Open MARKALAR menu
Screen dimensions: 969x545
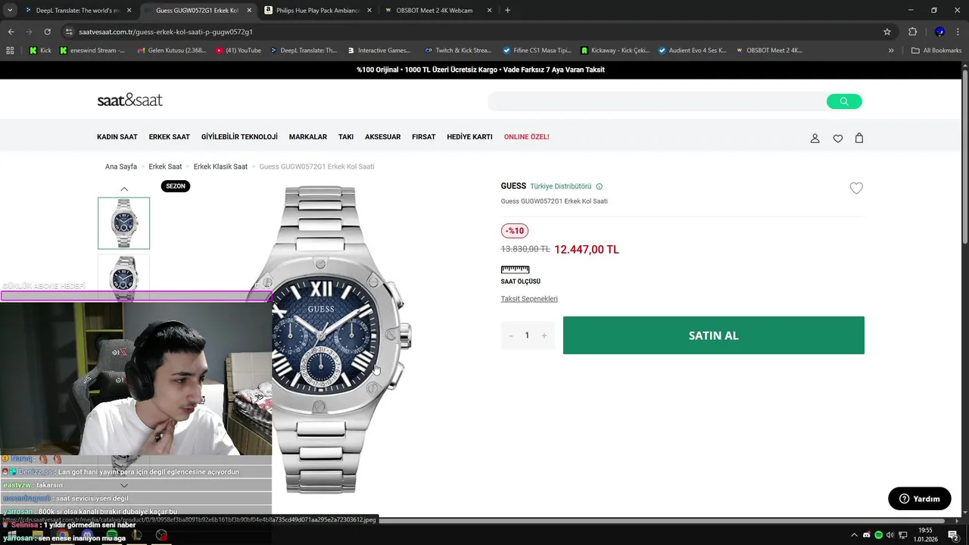(308, 137)
